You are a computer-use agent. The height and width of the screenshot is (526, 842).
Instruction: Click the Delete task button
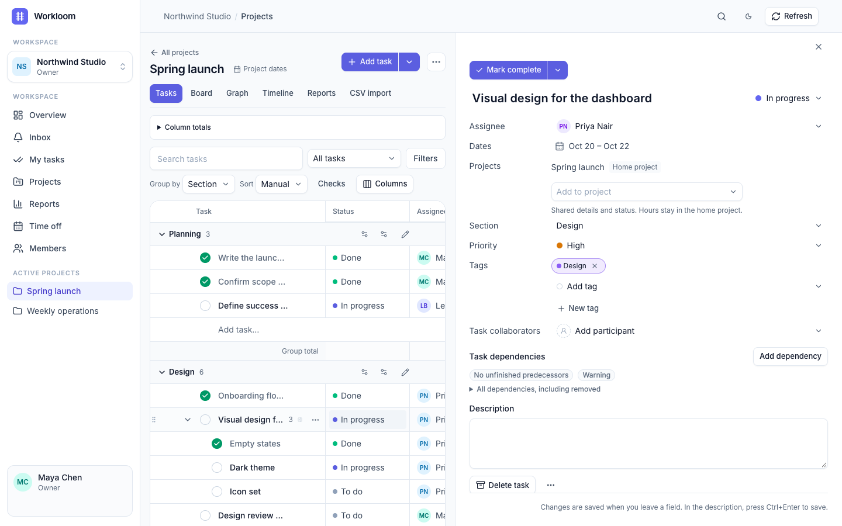(502, 485)
